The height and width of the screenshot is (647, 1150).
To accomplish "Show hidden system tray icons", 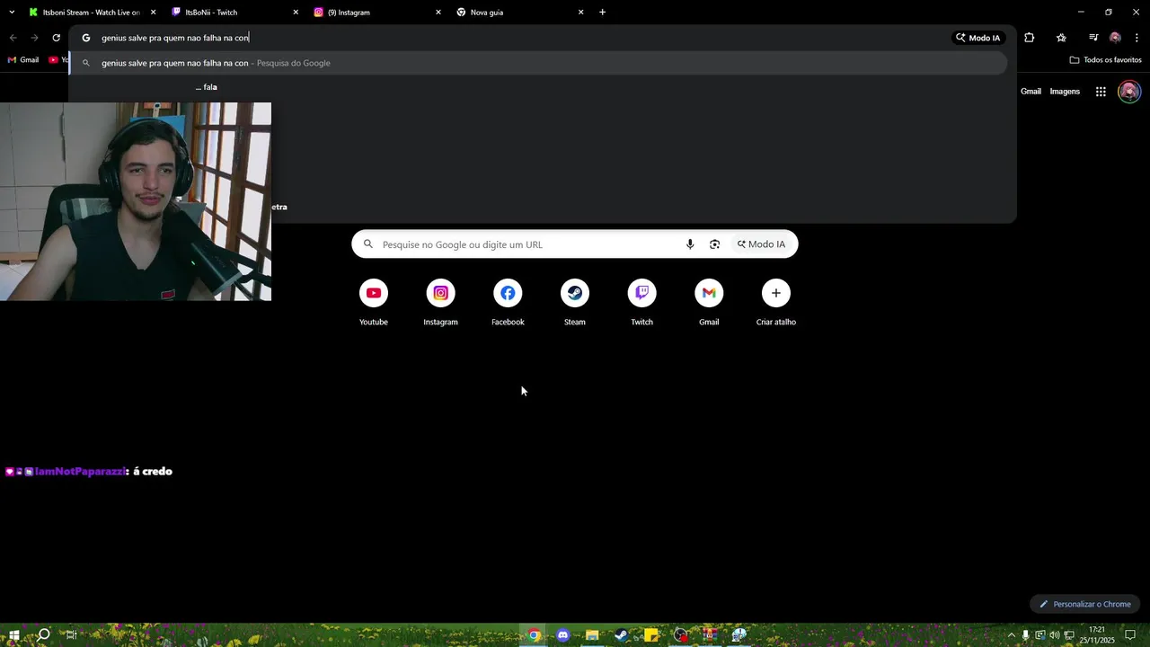I will tap(1011, 635).
